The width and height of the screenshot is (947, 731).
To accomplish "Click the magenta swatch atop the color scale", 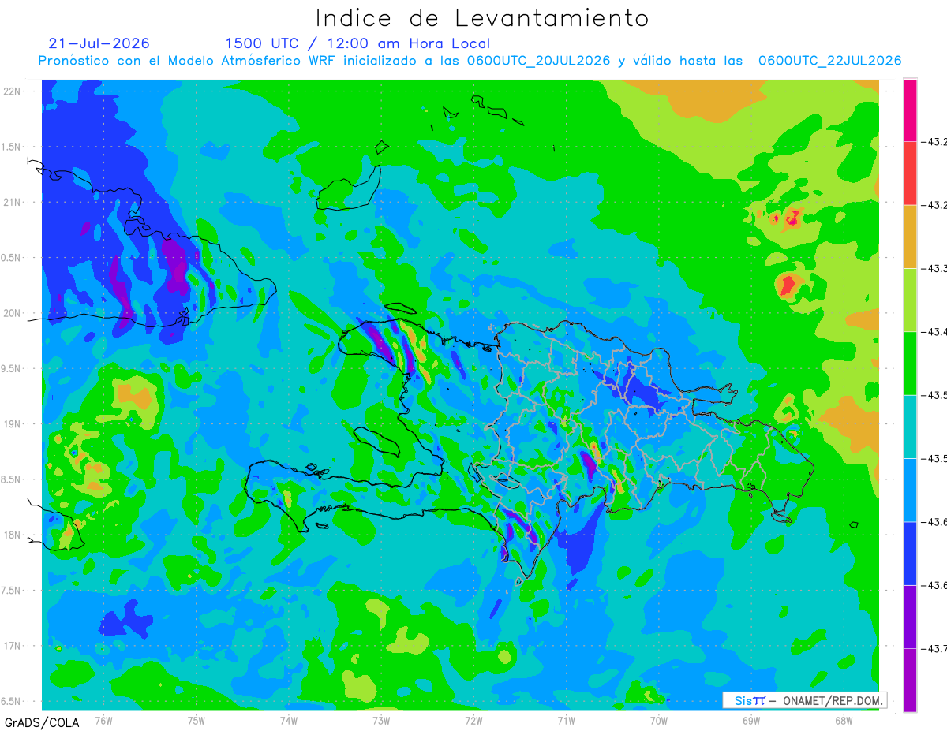I will (910, 110).
